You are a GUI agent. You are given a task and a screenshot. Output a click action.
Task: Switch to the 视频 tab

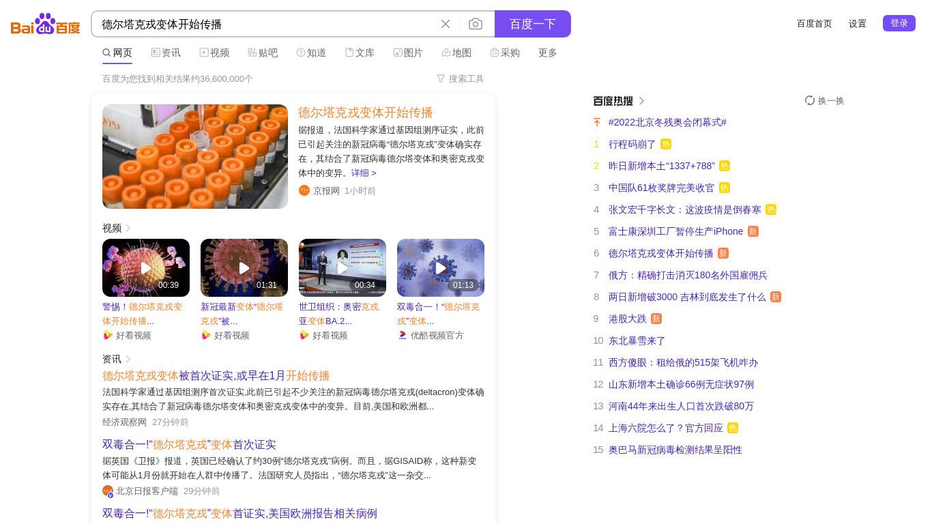click(x=214, y=53)
